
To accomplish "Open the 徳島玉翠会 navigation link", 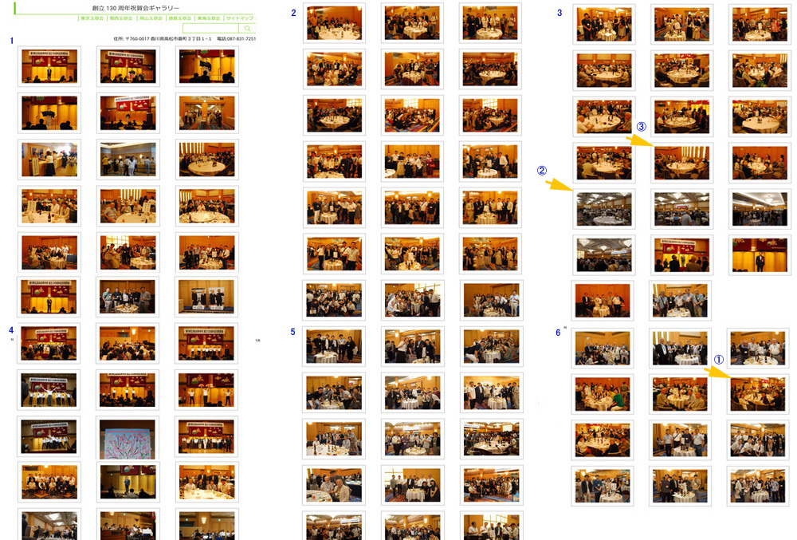I will [179, 18].
